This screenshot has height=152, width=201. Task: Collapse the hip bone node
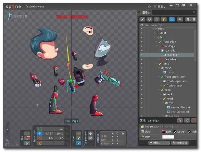tap(155, 37)
